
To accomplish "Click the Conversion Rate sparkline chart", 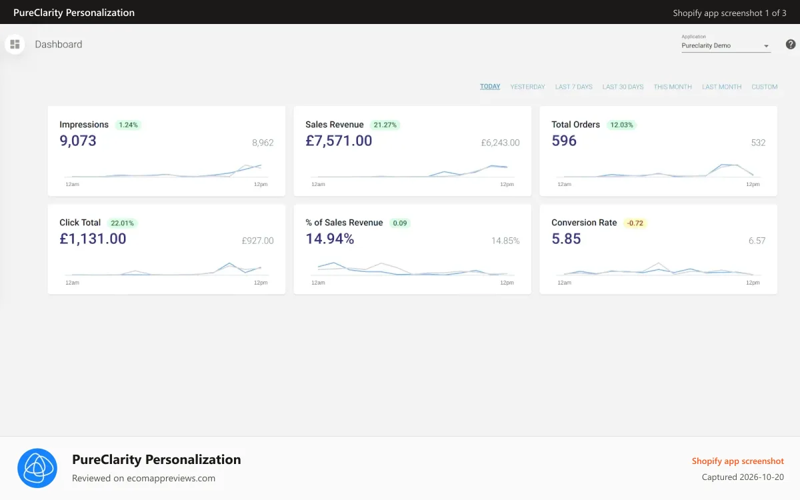I will coord(659,270).
